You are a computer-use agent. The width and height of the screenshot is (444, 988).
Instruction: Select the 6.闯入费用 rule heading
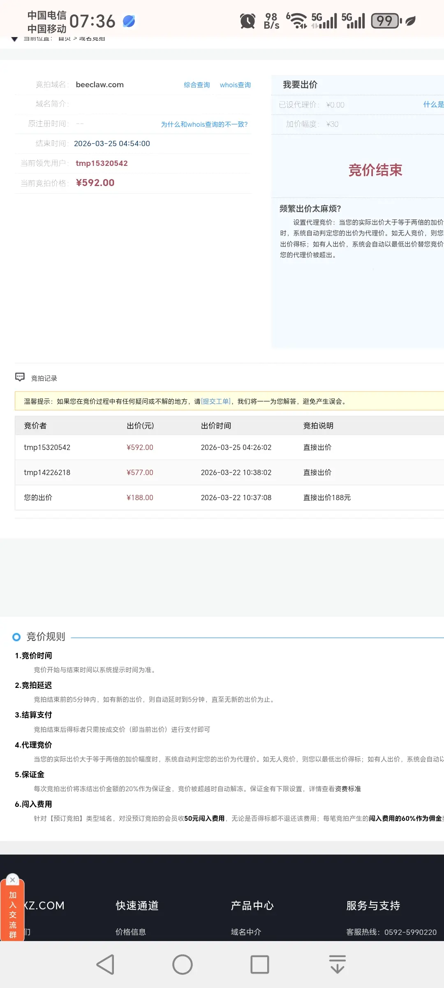tap(33, 804)
